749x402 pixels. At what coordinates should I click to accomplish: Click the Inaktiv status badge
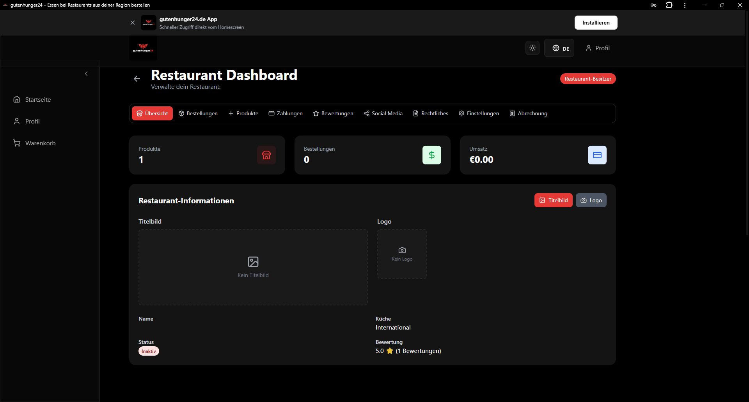pos(149,351)
